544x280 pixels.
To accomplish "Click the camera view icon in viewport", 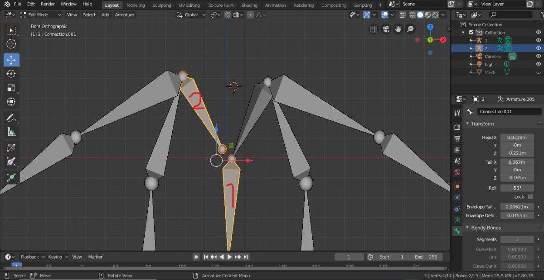I will [x=386, y=29].
